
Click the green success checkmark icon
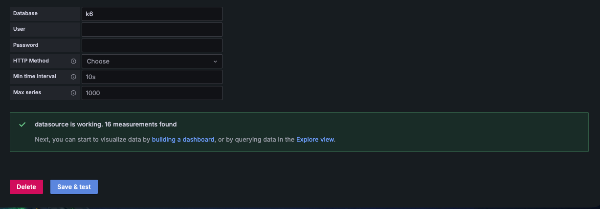22,125
